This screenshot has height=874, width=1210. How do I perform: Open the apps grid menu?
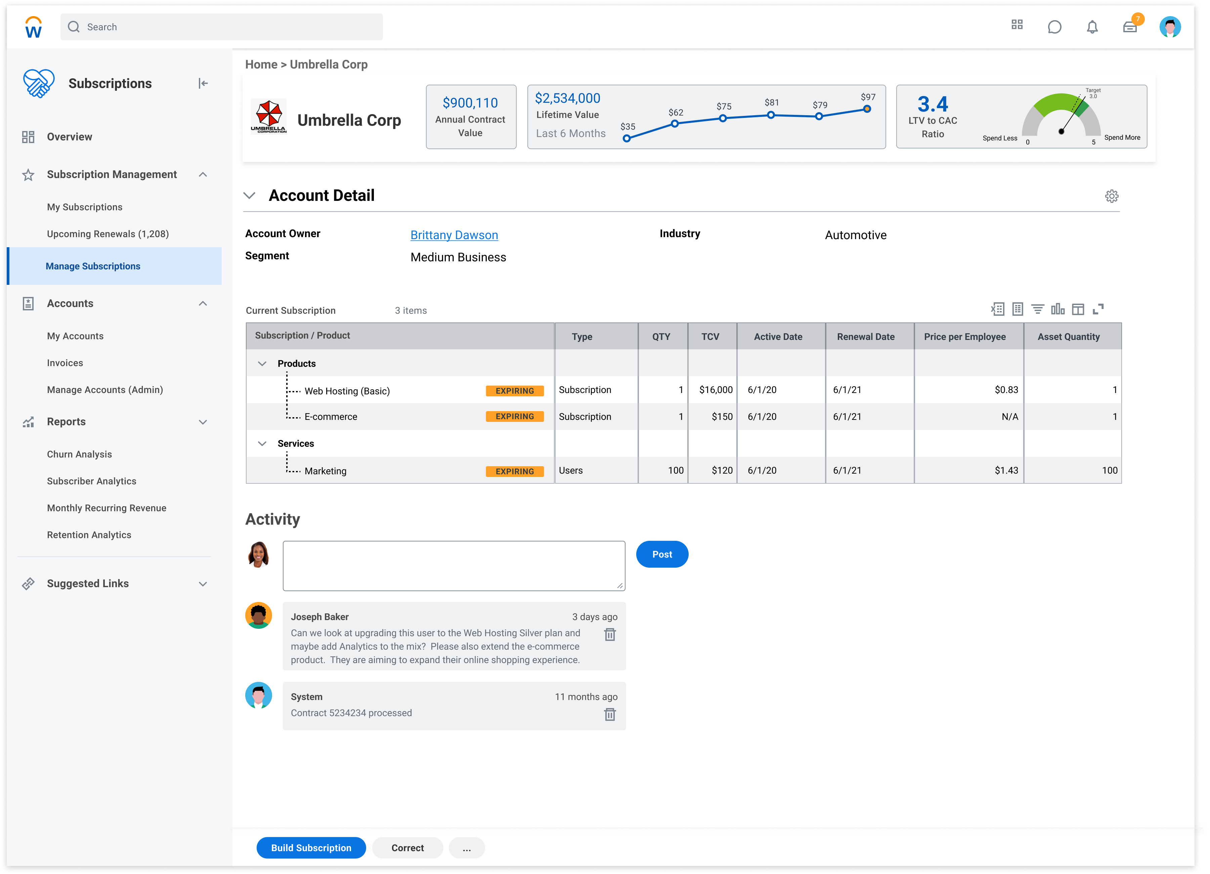pos(1017,25)
